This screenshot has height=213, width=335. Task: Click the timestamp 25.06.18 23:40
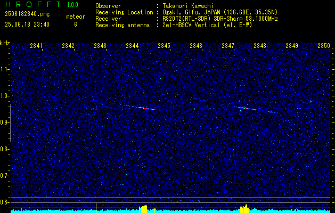pos(27,24)
